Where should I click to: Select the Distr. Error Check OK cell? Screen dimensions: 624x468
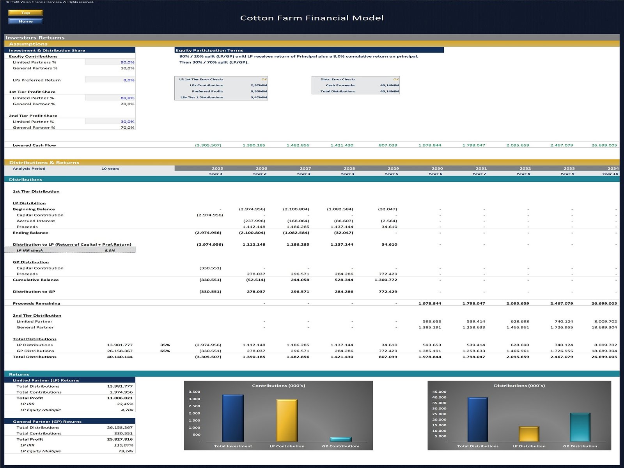[x=396, y=79]
